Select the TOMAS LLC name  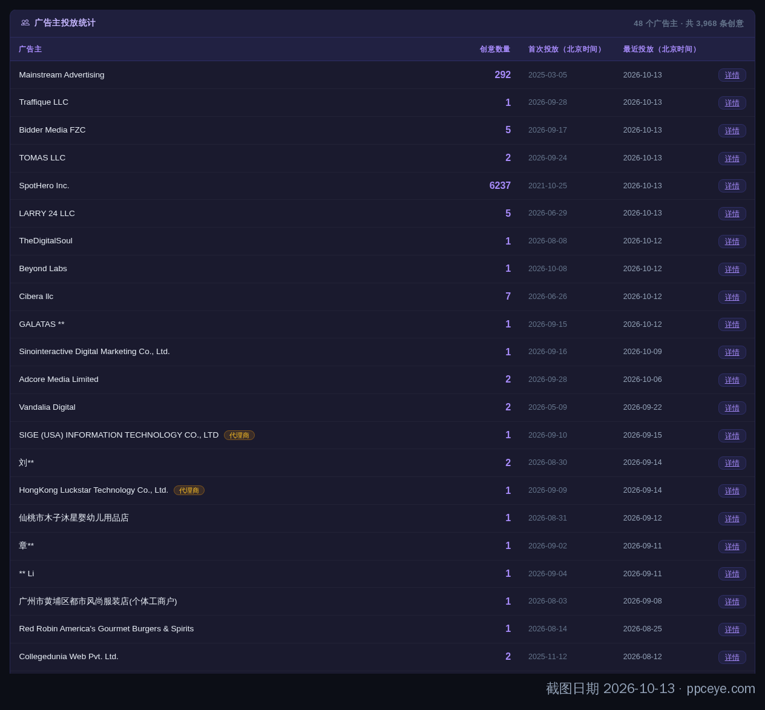(x=42, y=158)
